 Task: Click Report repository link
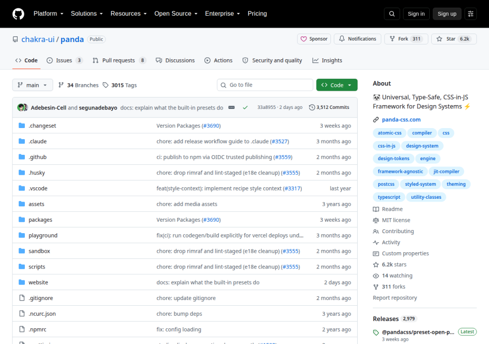coord(395,298)
